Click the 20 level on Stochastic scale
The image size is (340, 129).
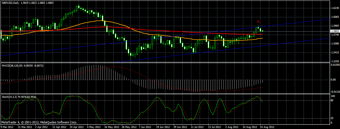(x=333, y=118)
